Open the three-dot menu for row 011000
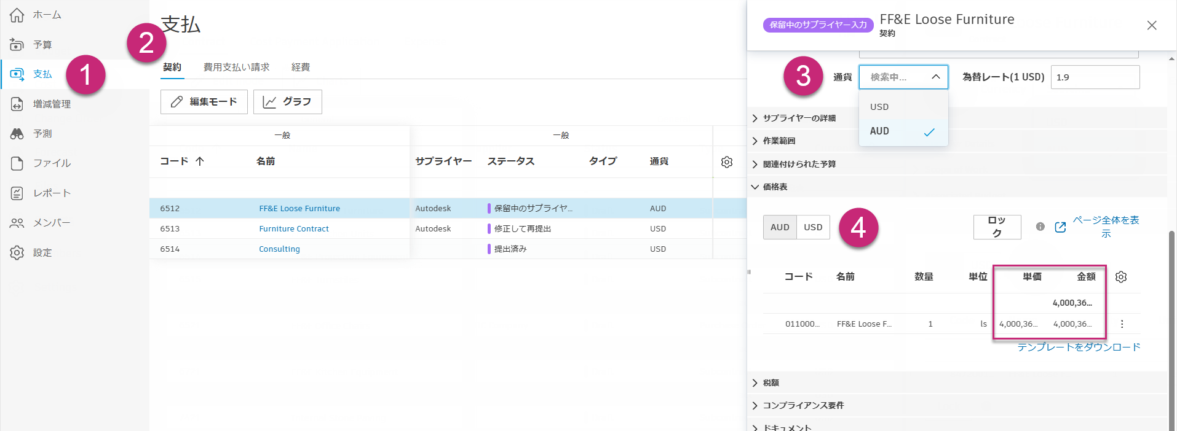Viewport: 1177px width, 431px height. pos(1122,324)
